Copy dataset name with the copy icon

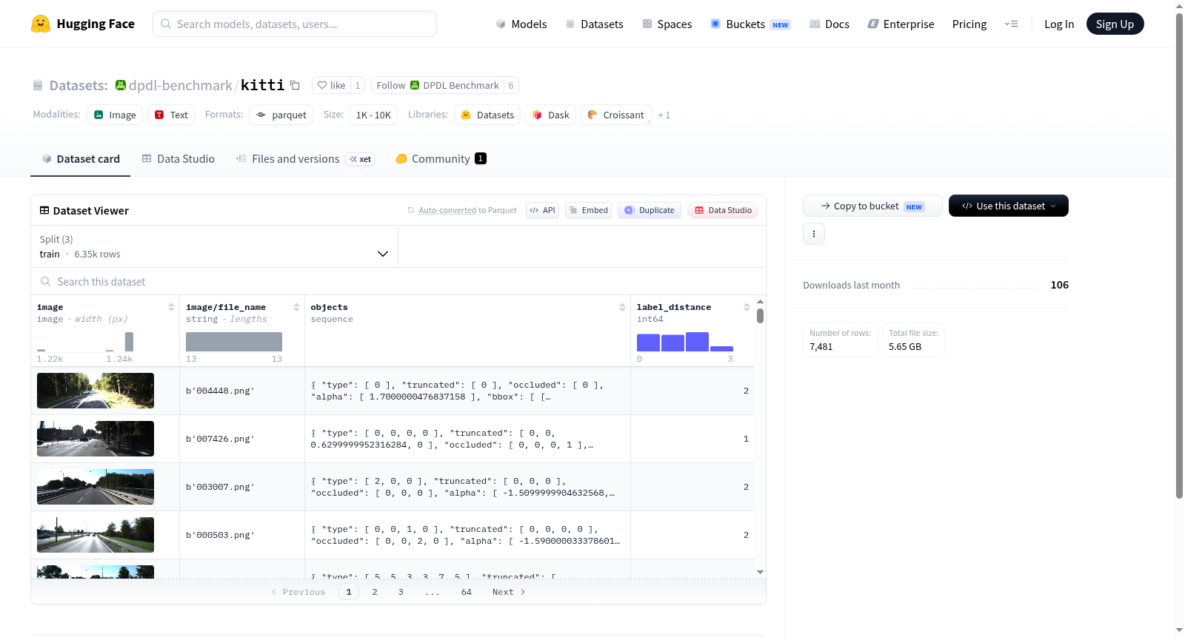[x=295, y=85]
